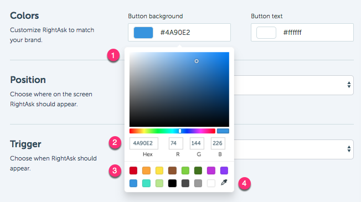The height and width of the screenshot is (202, 361).
Task: Click the R value field showing 74
Action: pos(176,143)
